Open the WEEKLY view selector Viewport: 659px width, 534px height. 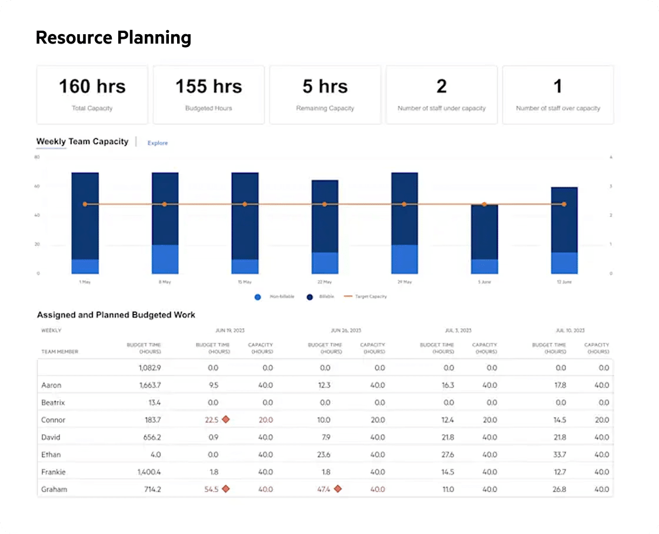click(x=51, y=331)
